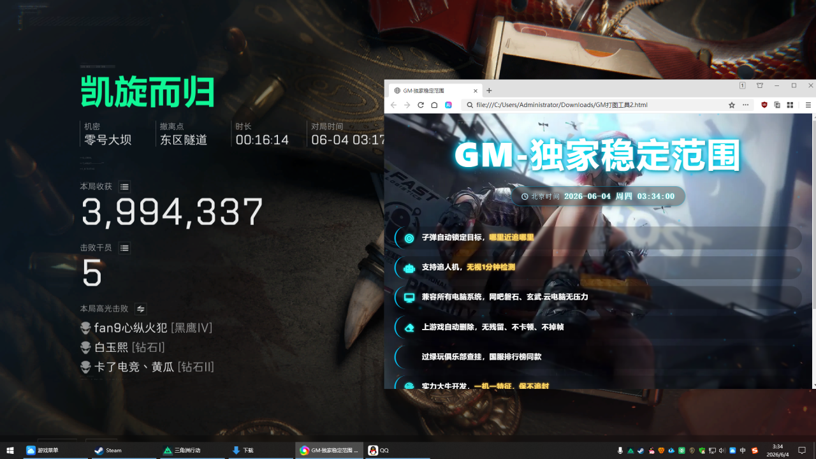Open the network tray icon
Viewport: 816px width, 459px height.
[x=713, y=451]
